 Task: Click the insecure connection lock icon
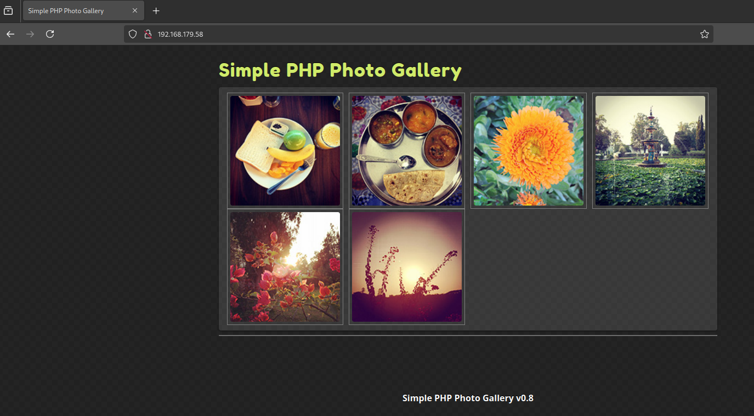coord(148,34)
